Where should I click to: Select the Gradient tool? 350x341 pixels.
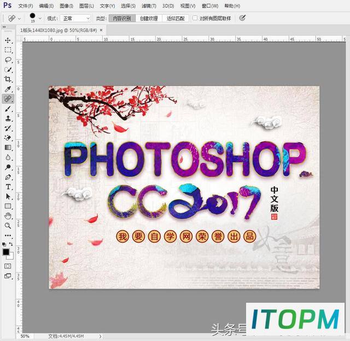pos(8,148)
